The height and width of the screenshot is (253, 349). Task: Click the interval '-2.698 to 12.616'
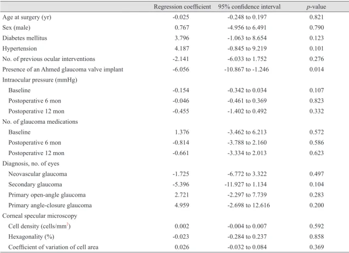(249, 205)
